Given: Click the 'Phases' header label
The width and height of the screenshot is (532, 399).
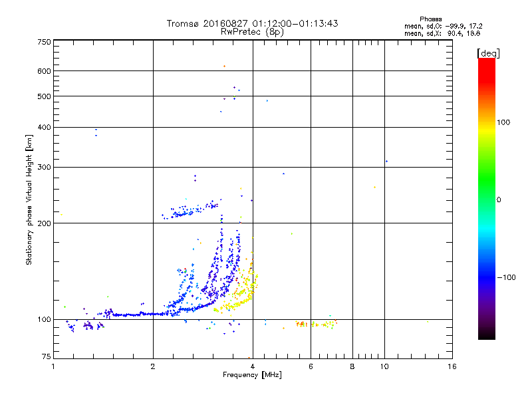Looking at the screenshot, I should [430, 19].
